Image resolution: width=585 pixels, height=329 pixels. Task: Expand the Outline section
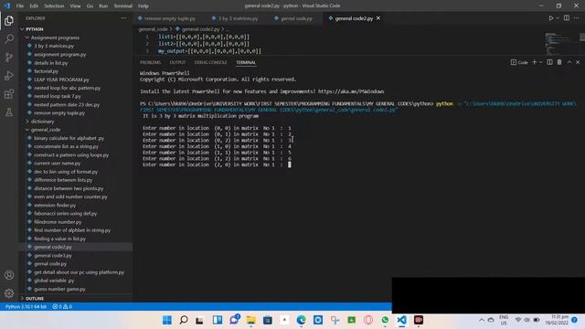(x=35, y=299)
